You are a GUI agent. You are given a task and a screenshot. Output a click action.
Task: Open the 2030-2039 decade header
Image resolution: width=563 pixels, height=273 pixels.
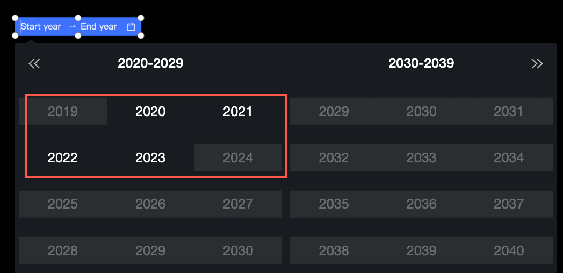[x=421, y=63]
